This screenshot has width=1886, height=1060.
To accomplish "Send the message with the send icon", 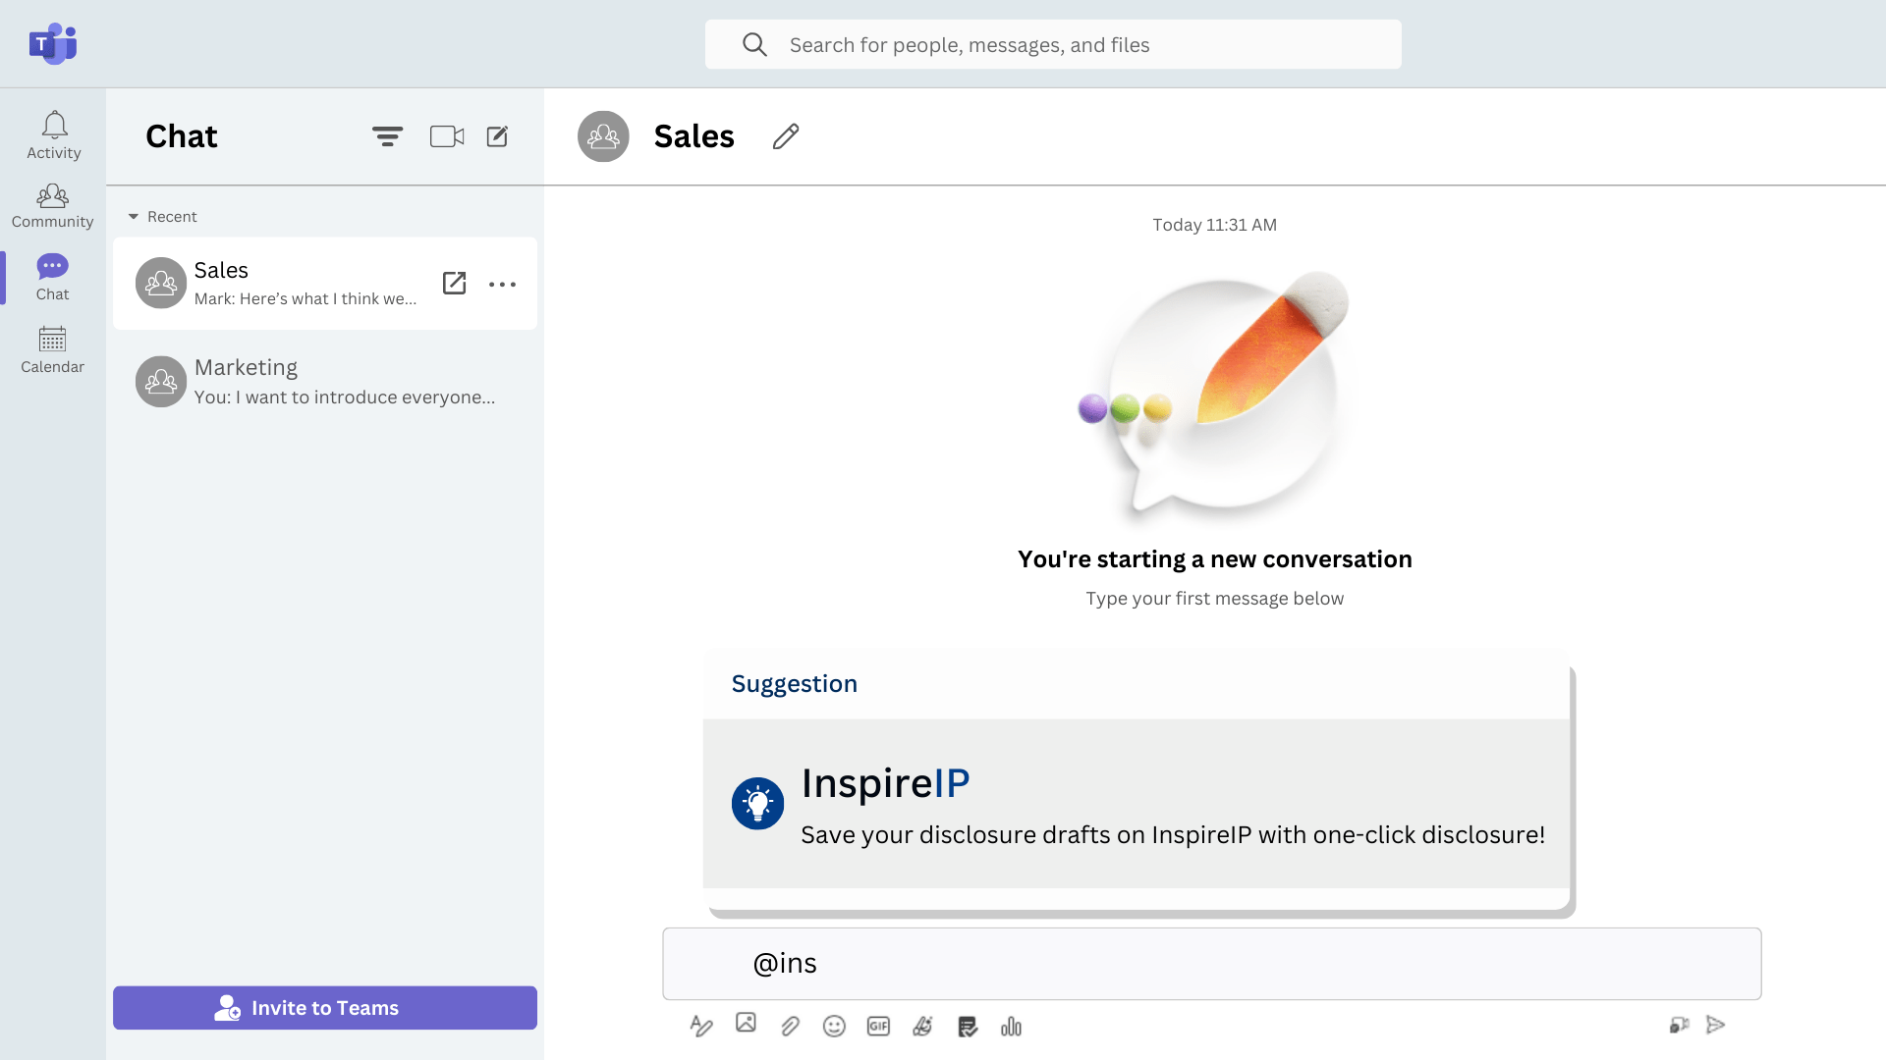I will (x=1716, y=1024).
